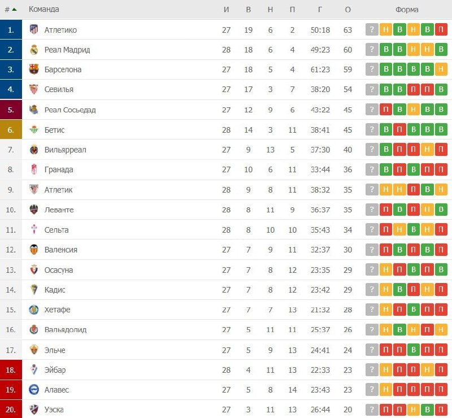
Task: Sort table by the # column arrow
Action: (14, 10)
